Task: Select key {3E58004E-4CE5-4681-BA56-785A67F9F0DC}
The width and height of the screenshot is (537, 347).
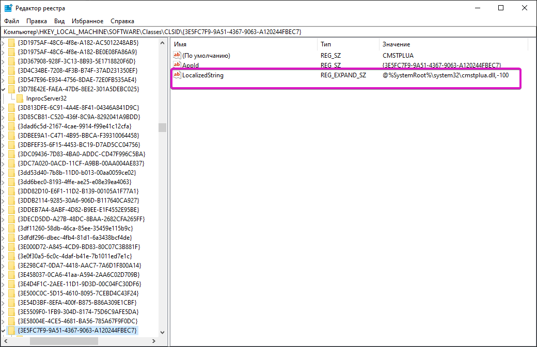Action: coord(78,321)
